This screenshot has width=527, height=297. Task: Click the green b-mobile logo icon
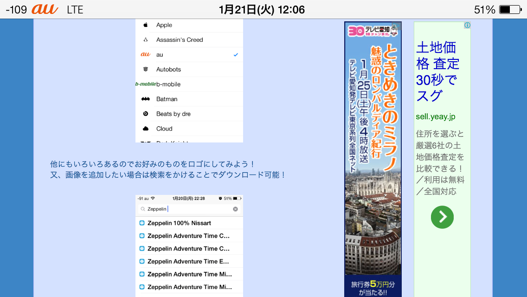pyautogui.click(x=146, y=84)
